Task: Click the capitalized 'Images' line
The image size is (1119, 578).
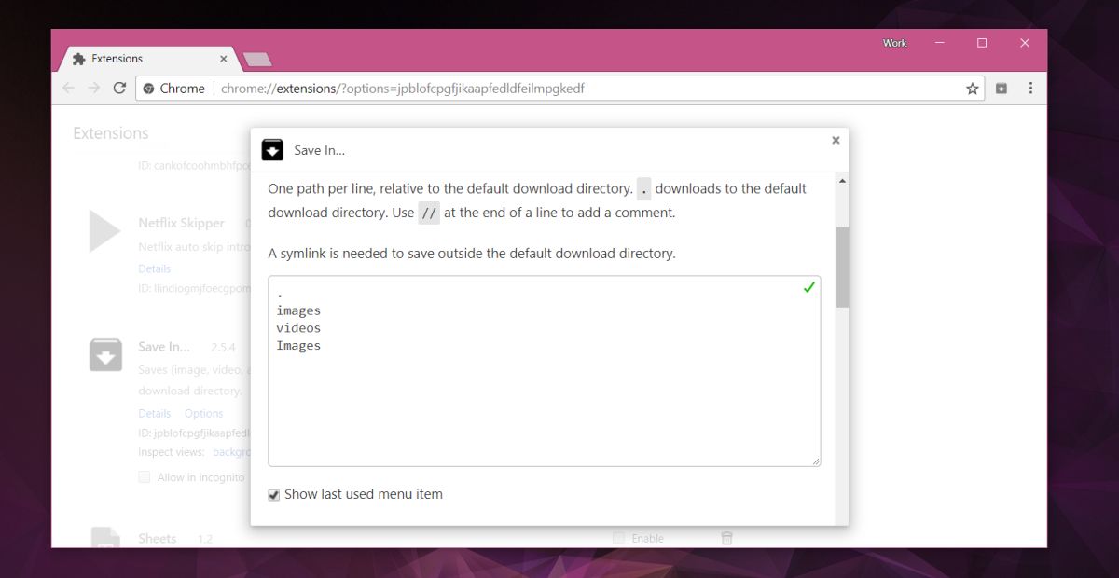Action: (x=298, y=346)
